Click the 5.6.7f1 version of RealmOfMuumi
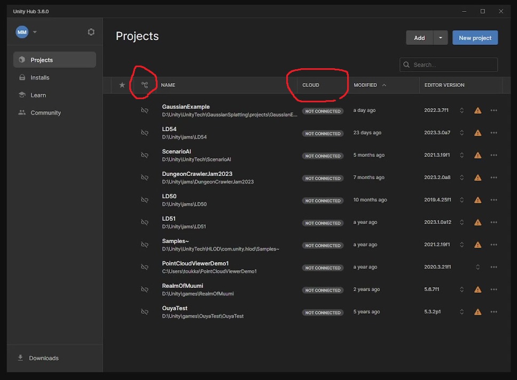Screen dimensions: 517x380 [x=432, y=289]
